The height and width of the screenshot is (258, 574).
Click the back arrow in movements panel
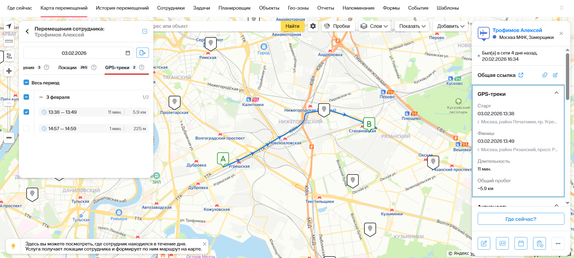27,31
